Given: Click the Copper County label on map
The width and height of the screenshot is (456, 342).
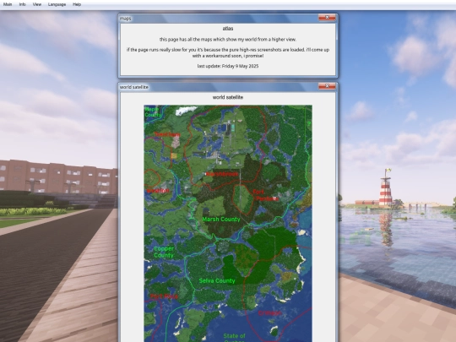Looking at the screenshot, I should click(164, 252).
